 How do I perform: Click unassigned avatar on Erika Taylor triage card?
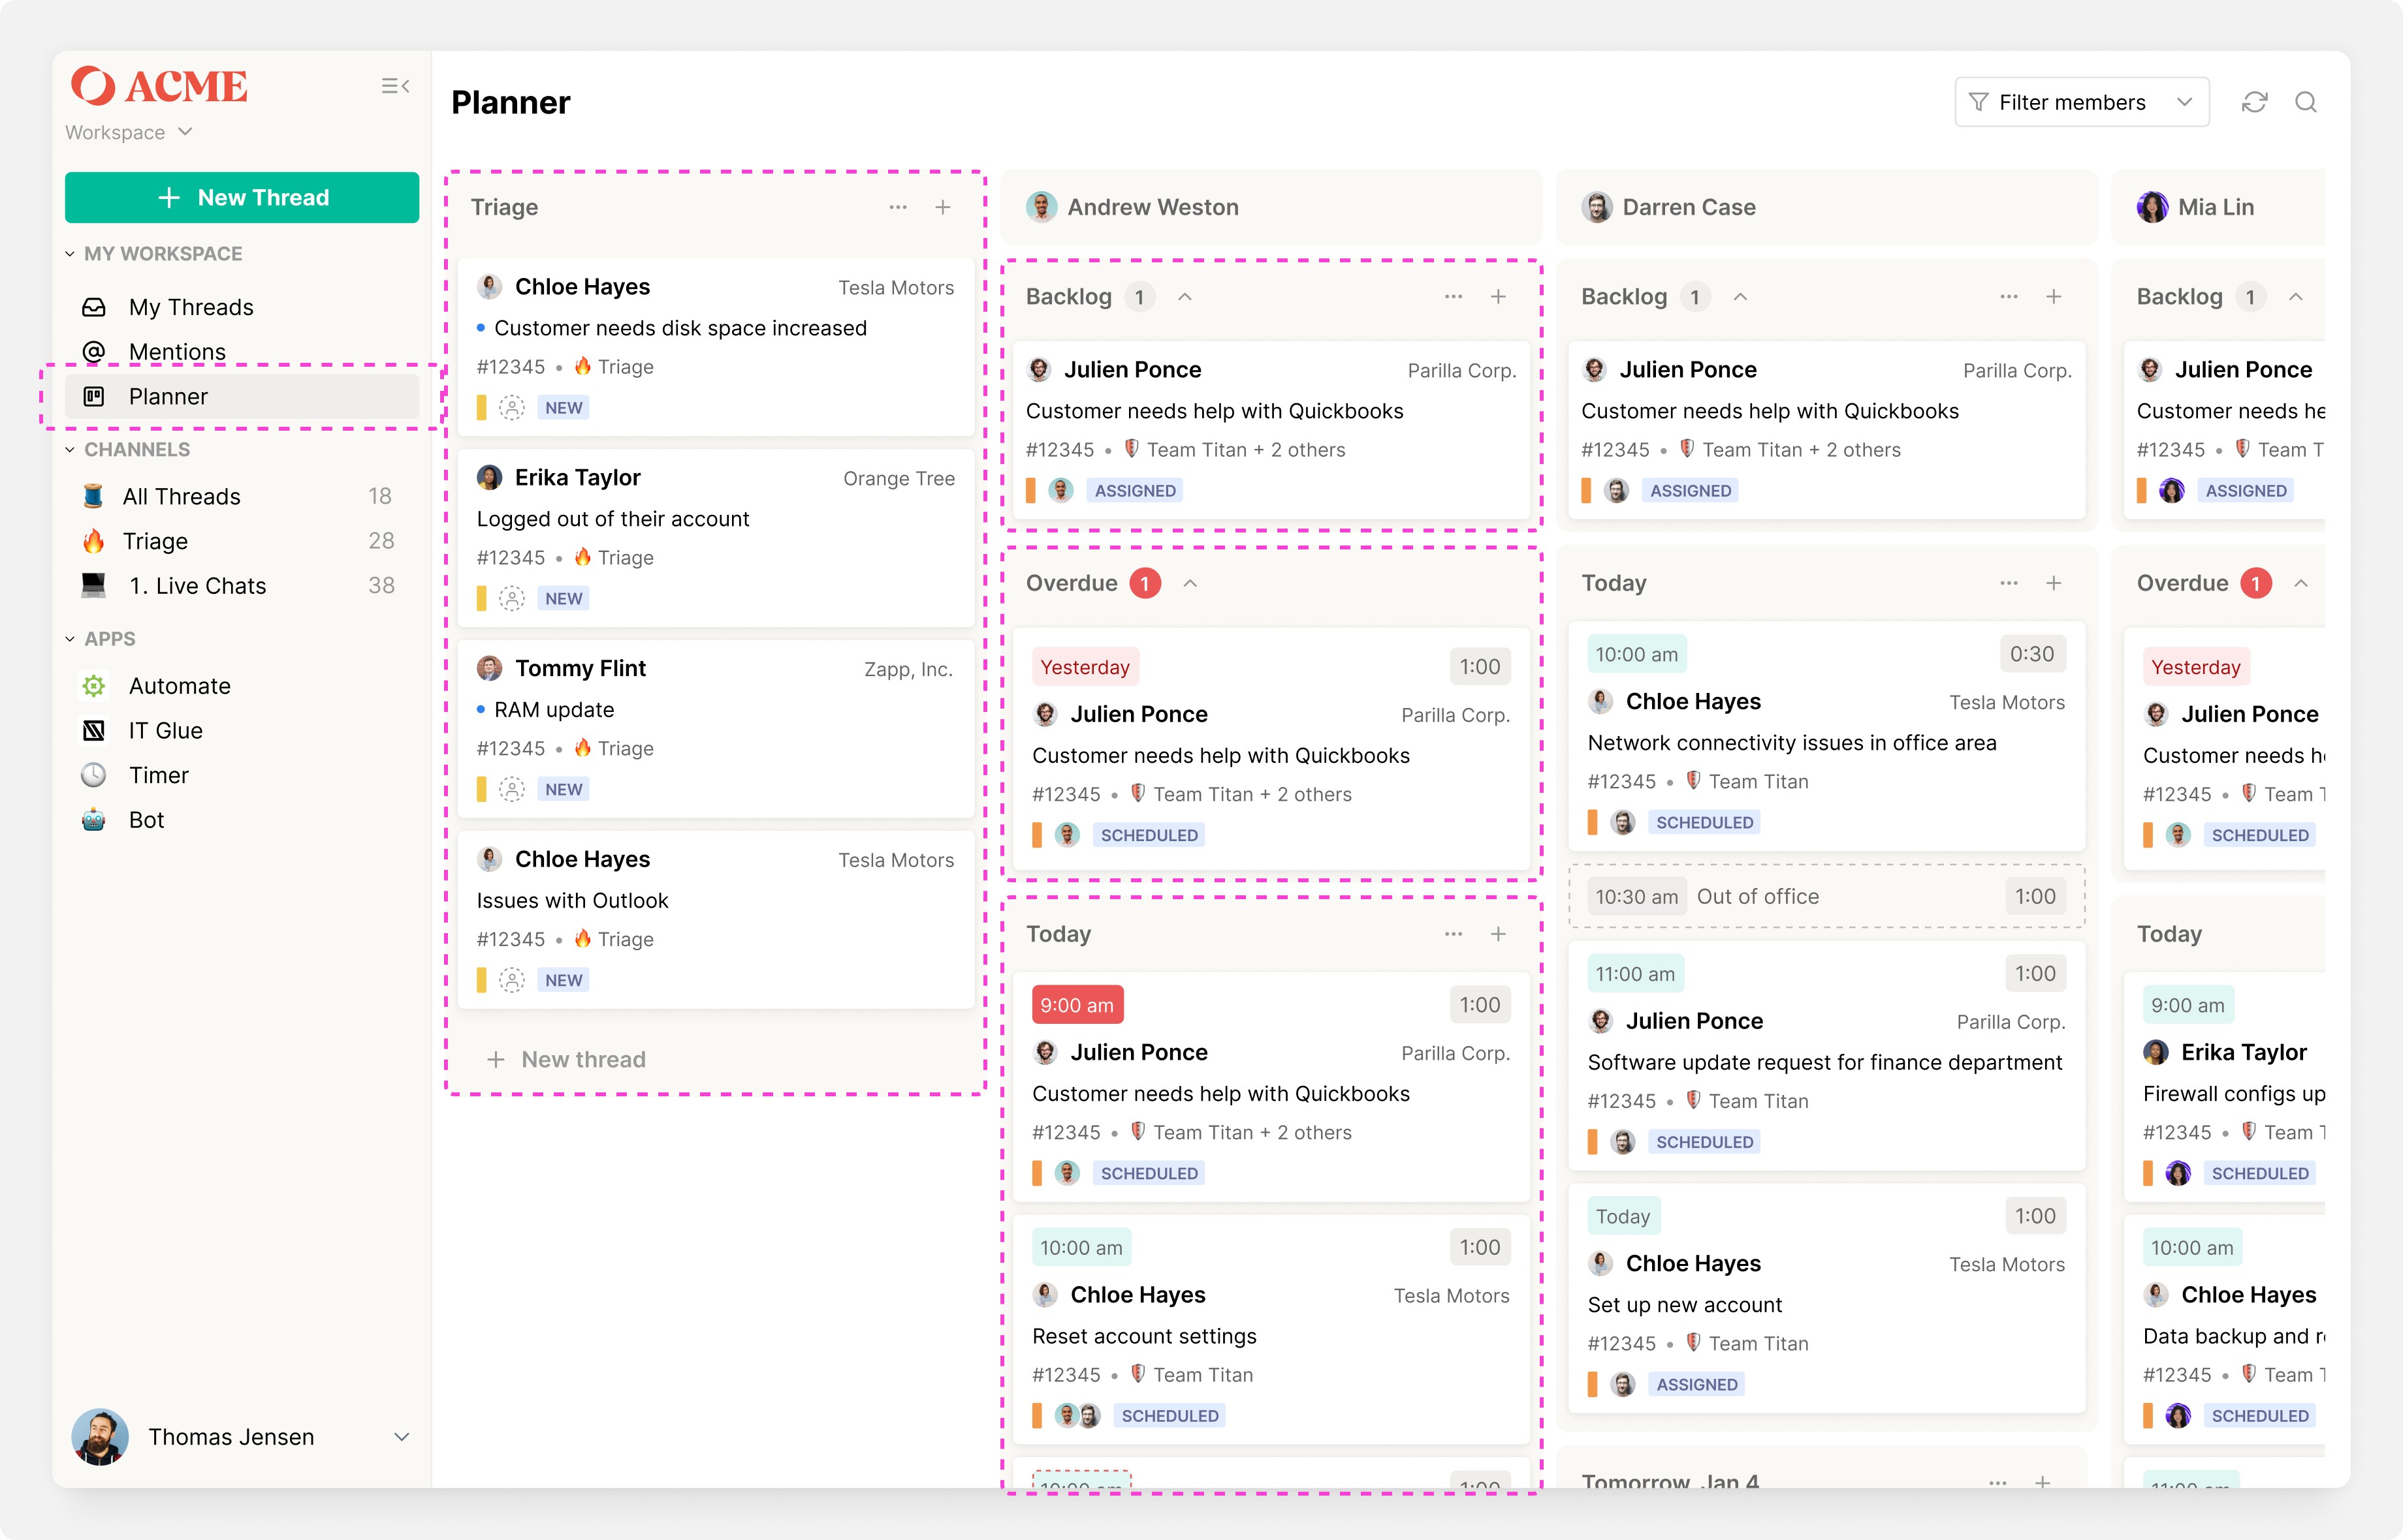click(x=511, y=599)
